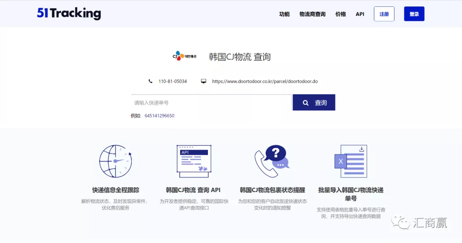
Task: Click the 登录 login button
Action: coord(414,14)
